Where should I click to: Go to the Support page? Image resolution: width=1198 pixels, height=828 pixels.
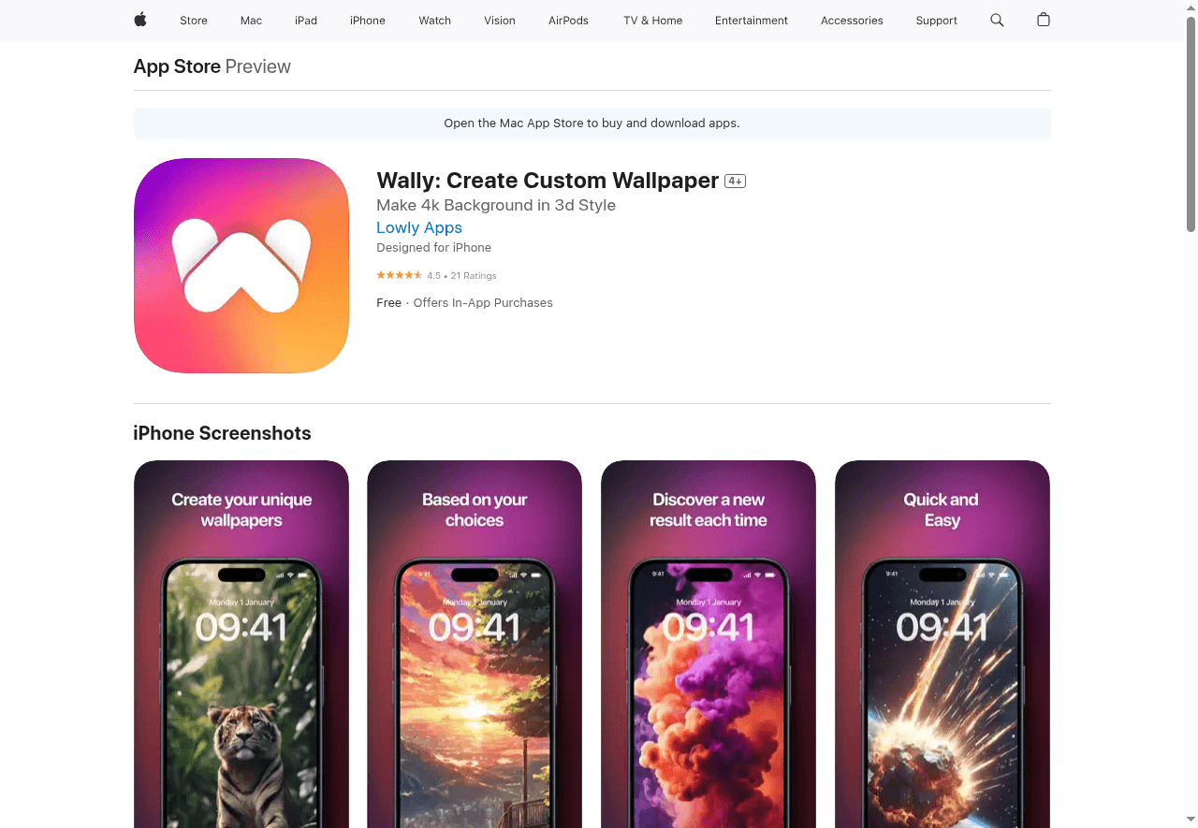tap(936, 21)
